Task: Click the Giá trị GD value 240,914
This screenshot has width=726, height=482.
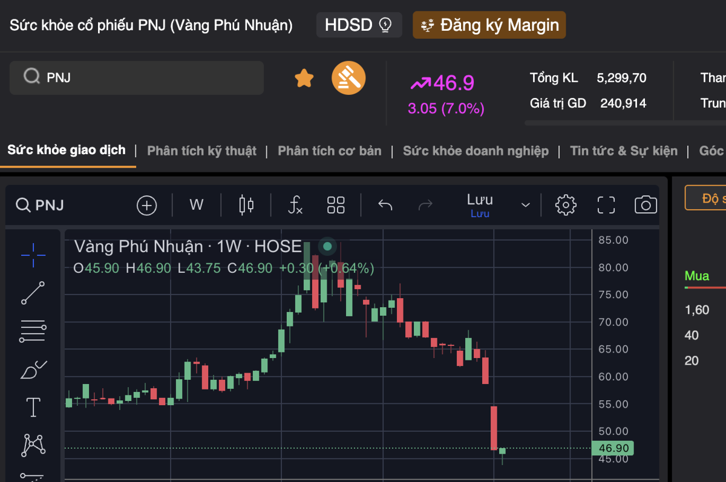Action: (x=623, y=103)
